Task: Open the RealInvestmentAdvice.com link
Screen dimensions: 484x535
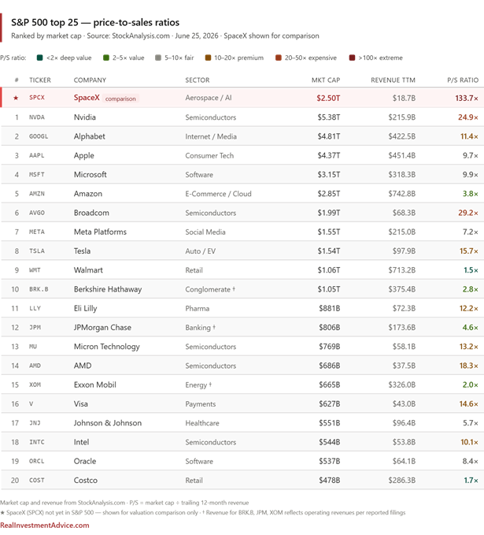Action: (x=45, y=526)
